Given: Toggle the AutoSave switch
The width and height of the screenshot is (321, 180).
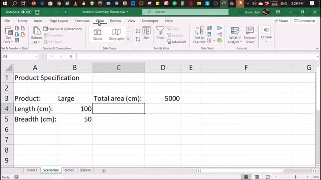Looking at the screenshot, I should point(26,12).
